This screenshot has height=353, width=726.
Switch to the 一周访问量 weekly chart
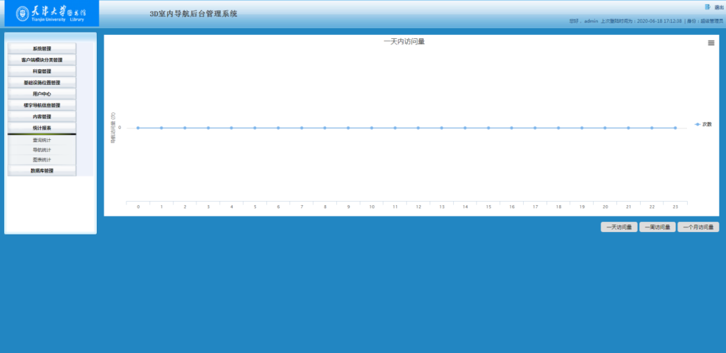pos(657,227)
